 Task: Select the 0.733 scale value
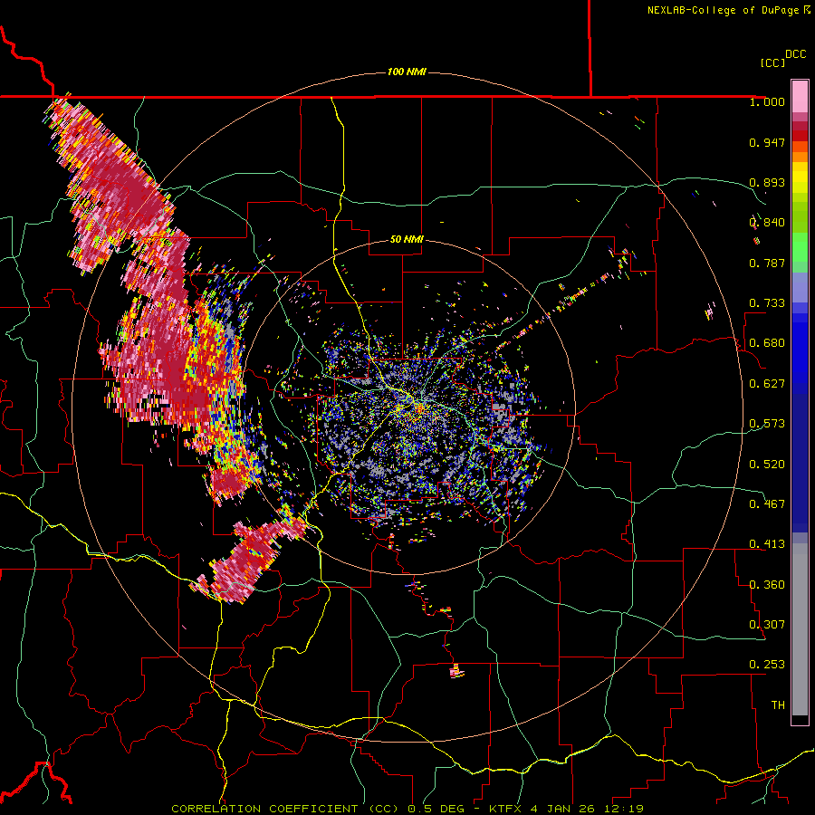tap(767, 303)
